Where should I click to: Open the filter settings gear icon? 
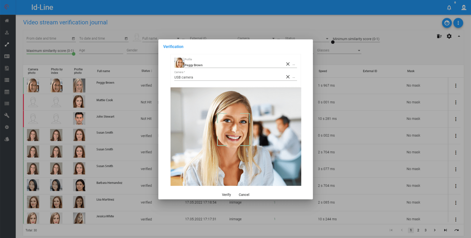[x=449, y=36]
